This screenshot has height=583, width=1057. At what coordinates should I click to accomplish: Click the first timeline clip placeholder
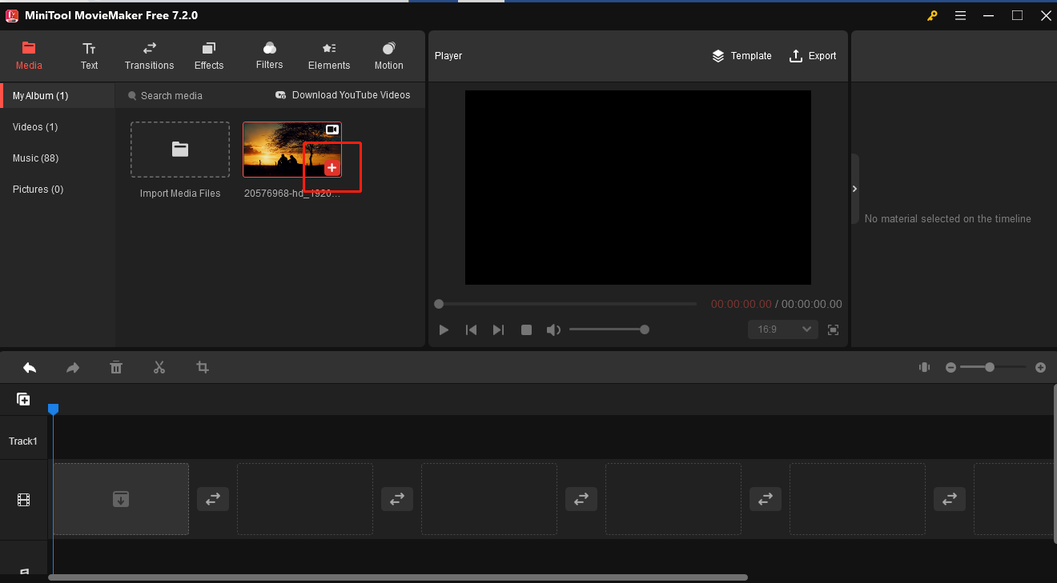point(121,499)
